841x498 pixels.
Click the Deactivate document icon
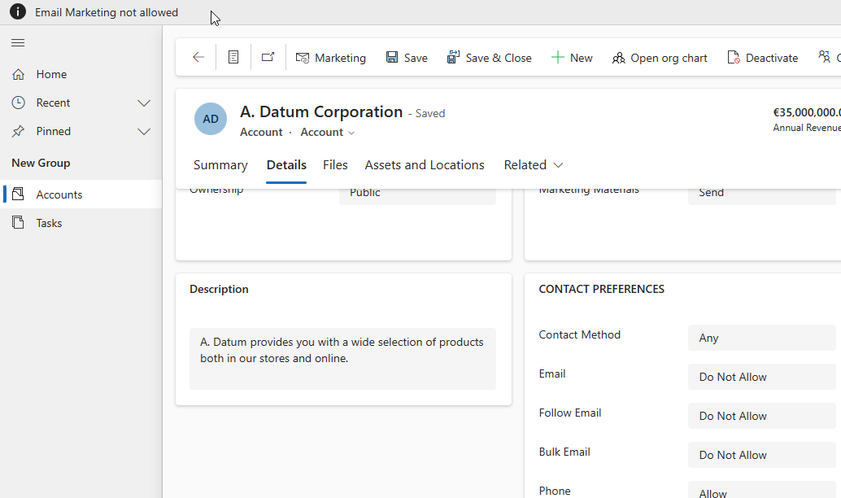(733, 57)
